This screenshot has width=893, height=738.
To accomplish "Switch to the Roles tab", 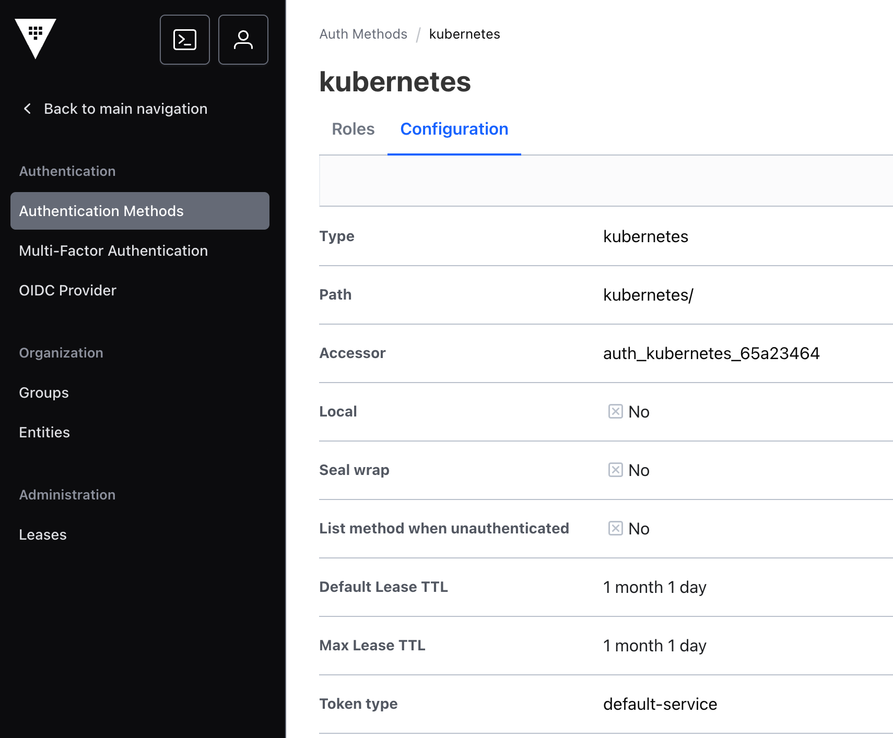I will tap(354, 129).
